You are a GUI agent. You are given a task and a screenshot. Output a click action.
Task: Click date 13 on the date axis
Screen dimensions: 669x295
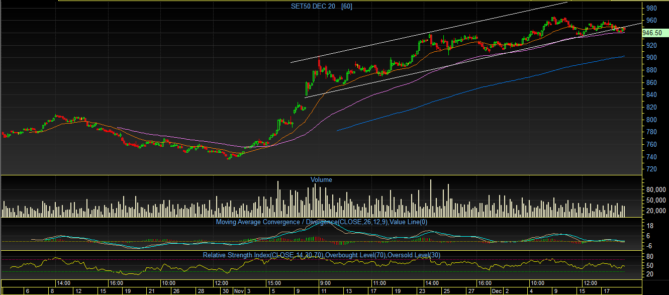[x=348, y=291]
